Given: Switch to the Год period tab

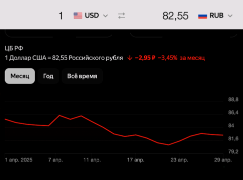Looking at the screenshot, I should click(48, 76).
